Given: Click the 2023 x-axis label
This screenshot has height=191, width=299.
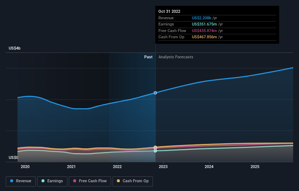Looking at the screenshot, I should (x=163, y=167).
